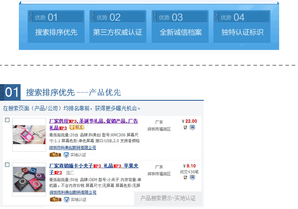Click 实地认证 shield icon in the ¥22.00 listing
The image size is (298, 209).
[66, 155]
